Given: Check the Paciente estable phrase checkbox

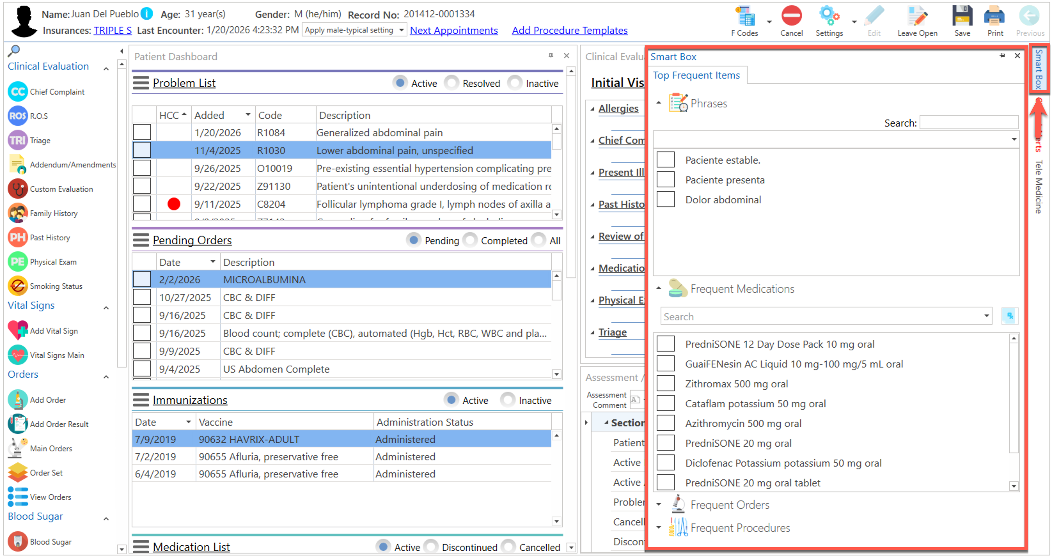Looking at the screenshot, I should click(x=665, y=160).
